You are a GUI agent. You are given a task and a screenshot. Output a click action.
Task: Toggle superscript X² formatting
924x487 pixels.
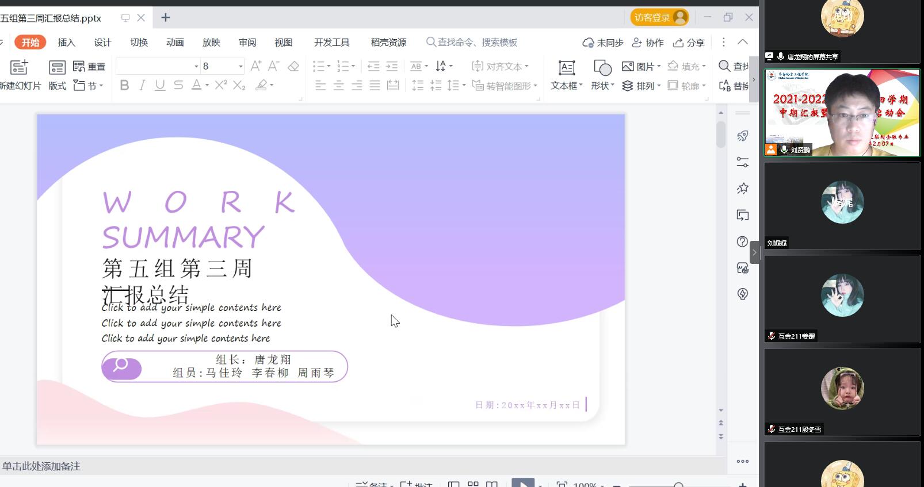tap(221, 85)
